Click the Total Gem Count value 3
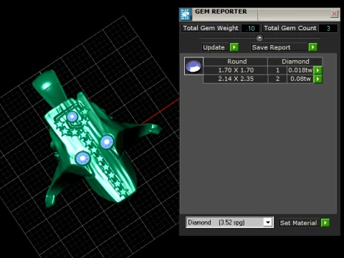Screen dimensions: 344x258 [x=328, y=28]
